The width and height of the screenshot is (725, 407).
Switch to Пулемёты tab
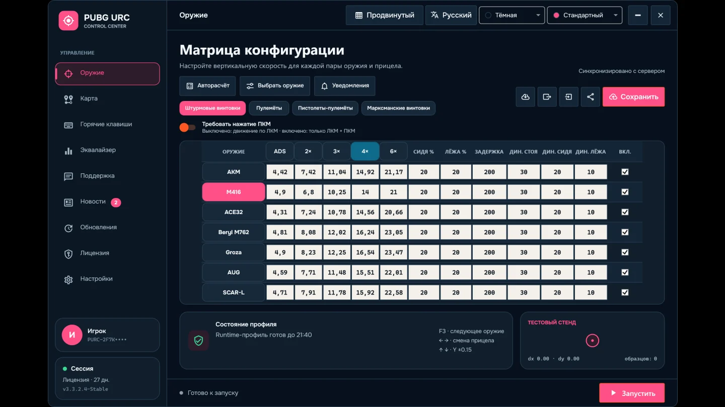[269, 108]
